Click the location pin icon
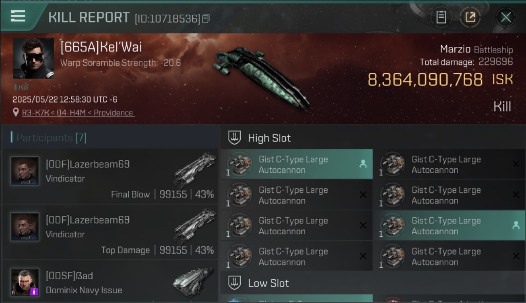The width and height of the screenshot is (526, 303). click(16, 113)
